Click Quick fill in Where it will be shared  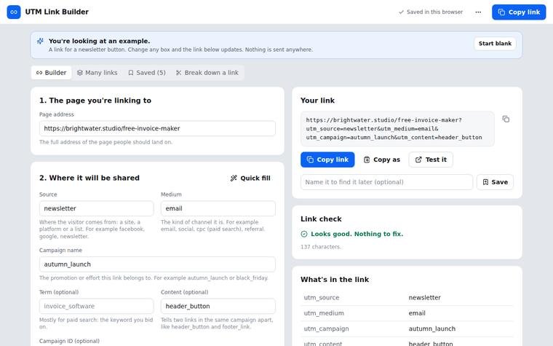(250, 178)
